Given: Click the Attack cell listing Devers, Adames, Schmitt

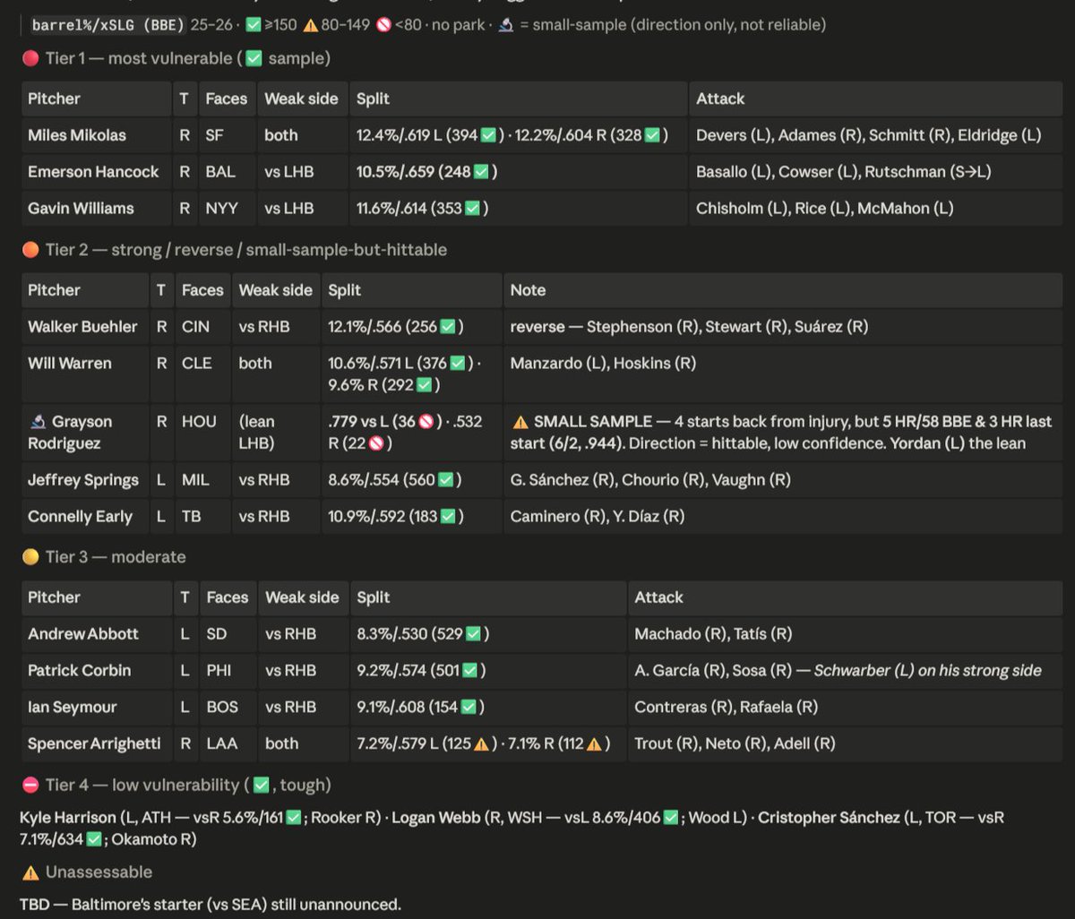Looking at the screenshot, I should click(876, 135).
